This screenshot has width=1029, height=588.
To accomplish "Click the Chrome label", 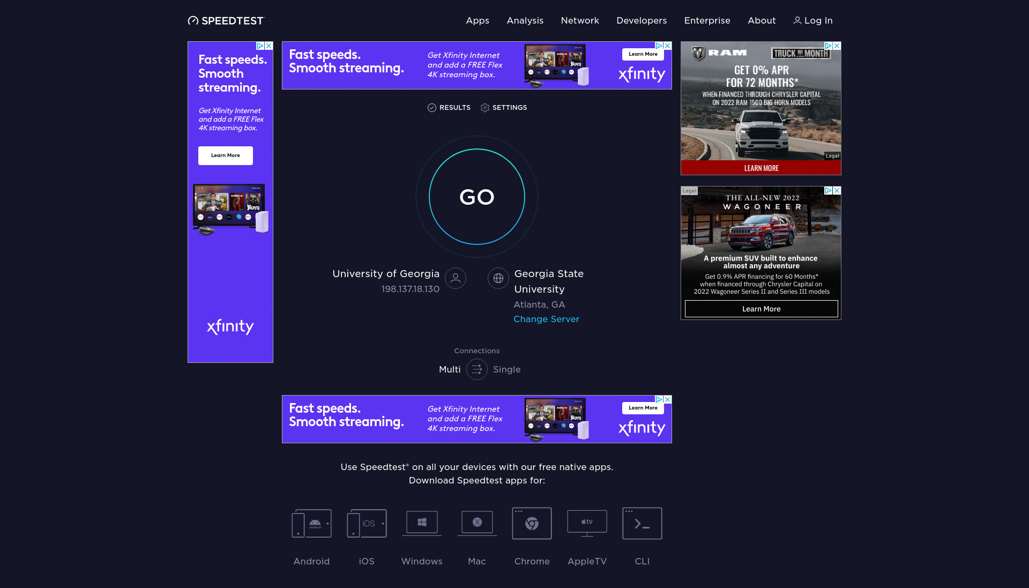I will 532,561.
